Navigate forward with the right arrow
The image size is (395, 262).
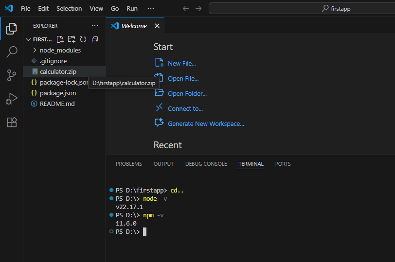198,9
